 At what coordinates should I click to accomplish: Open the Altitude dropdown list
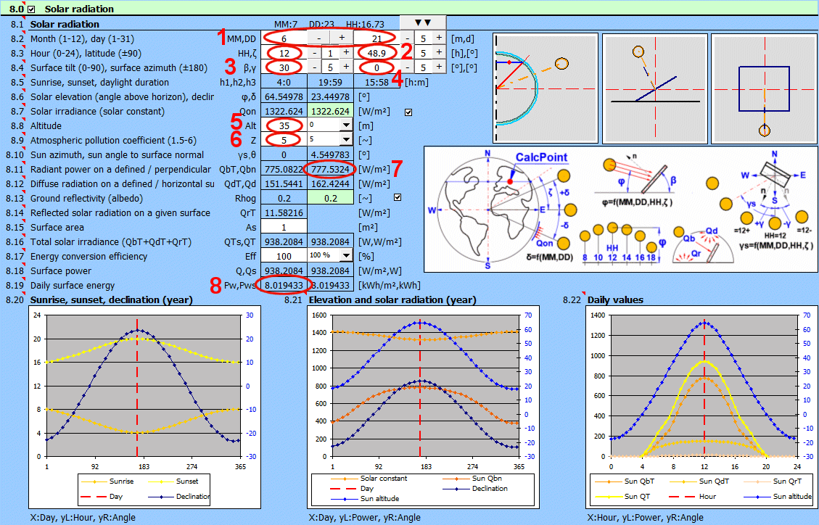[345, 125]
